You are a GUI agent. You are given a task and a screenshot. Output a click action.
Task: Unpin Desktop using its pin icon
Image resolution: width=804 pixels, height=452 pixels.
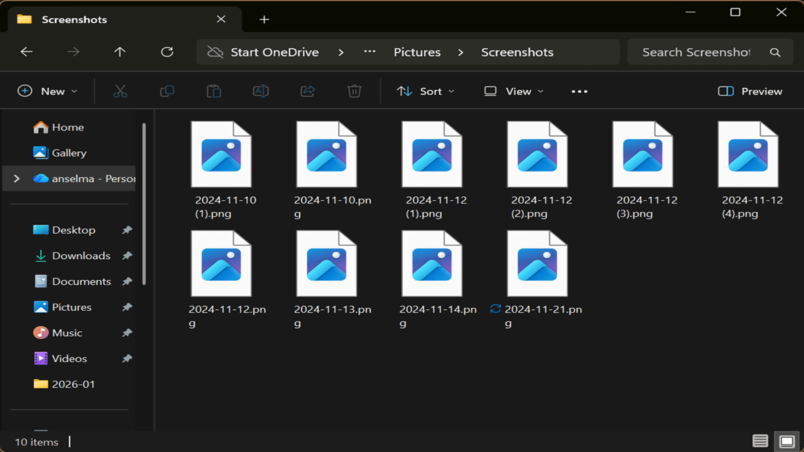pos(127,230)
